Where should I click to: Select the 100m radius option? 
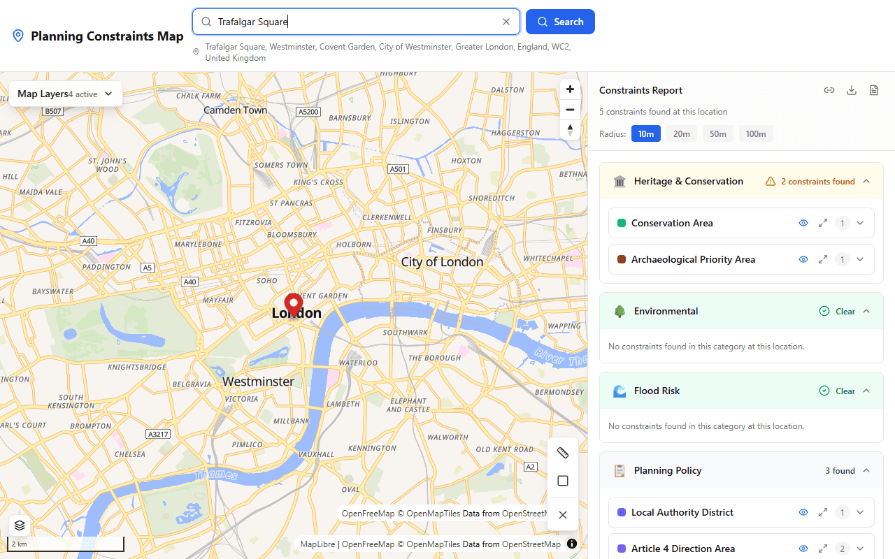tap(756, 133)
